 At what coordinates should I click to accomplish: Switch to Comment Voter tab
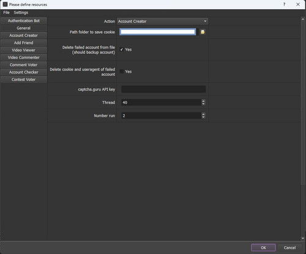pos(24,65)
